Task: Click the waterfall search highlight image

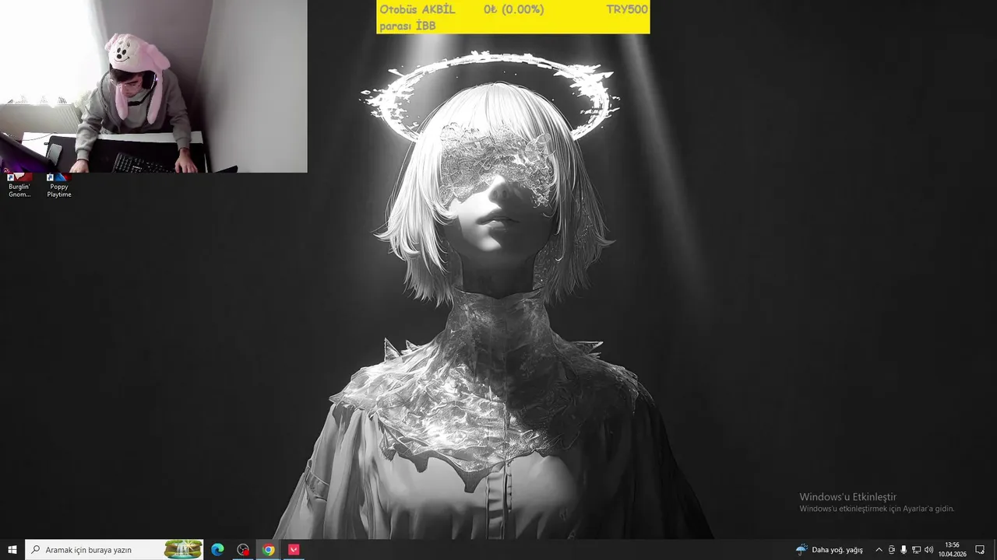Action: (183, 550)
